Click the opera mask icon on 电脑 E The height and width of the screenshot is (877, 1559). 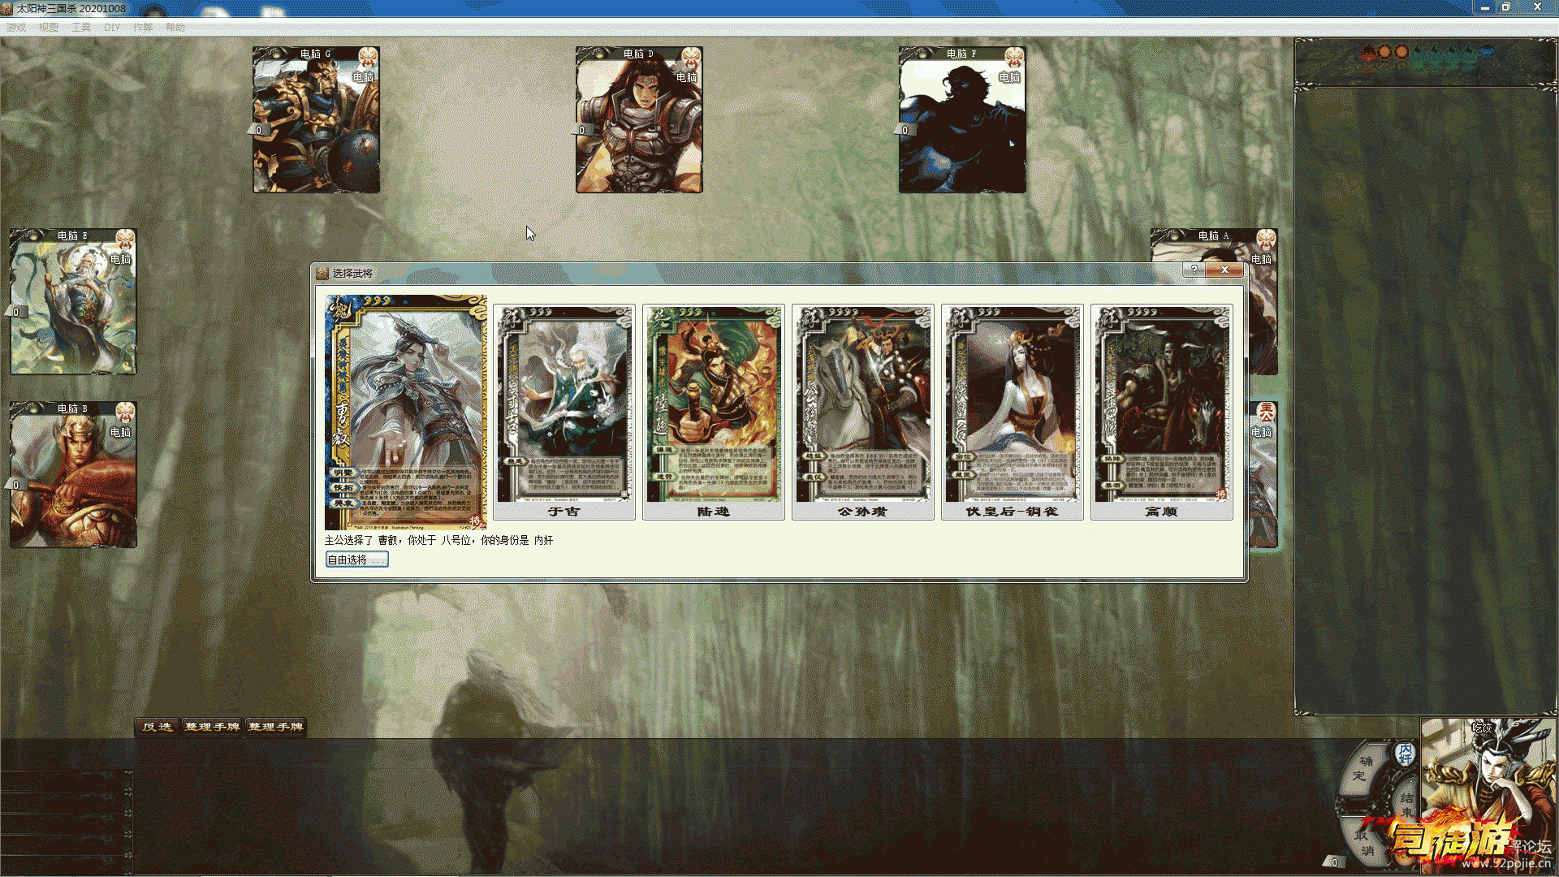click(x=125, y=240)
